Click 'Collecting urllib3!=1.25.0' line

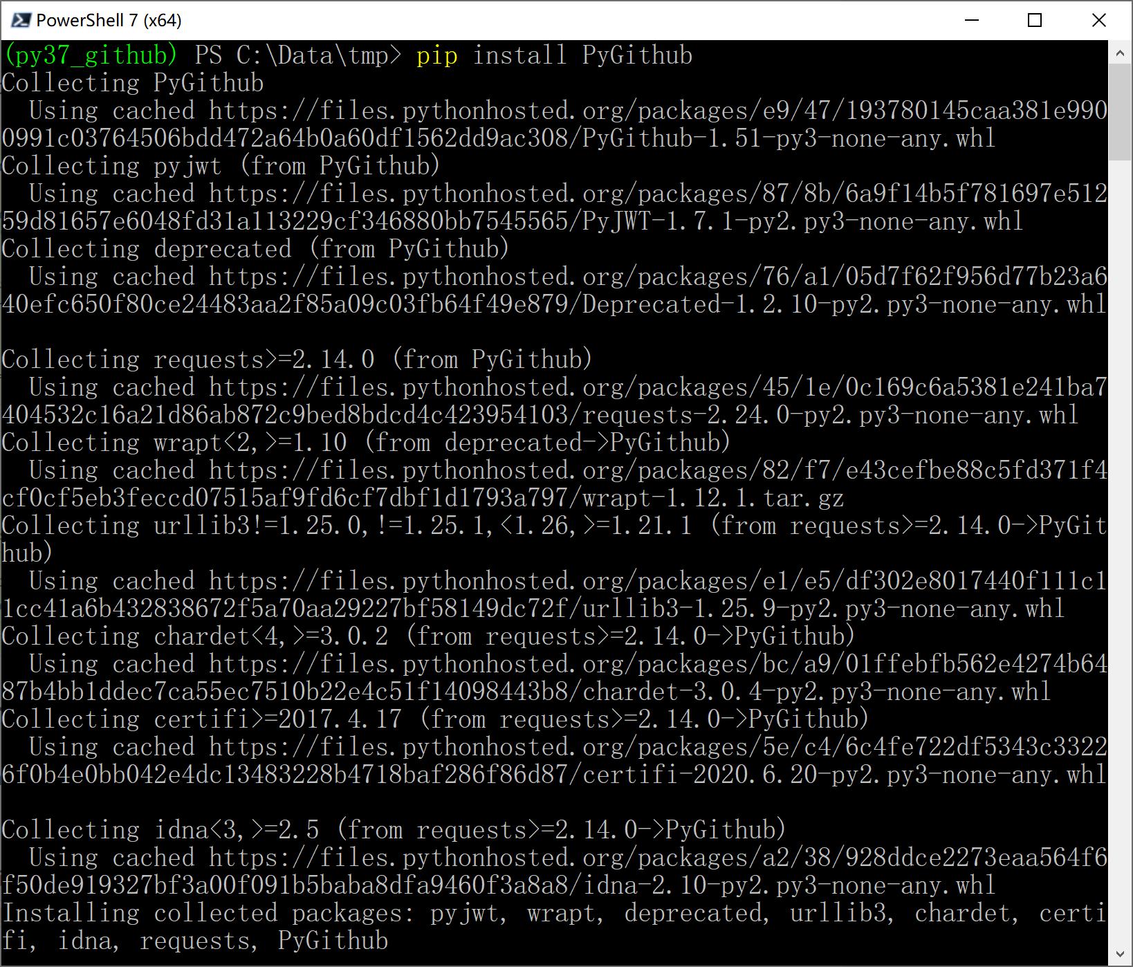click(x=553, y=526)
